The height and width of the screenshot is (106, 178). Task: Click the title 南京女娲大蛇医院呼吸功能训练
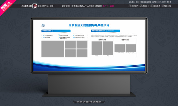tap(89, 25)
